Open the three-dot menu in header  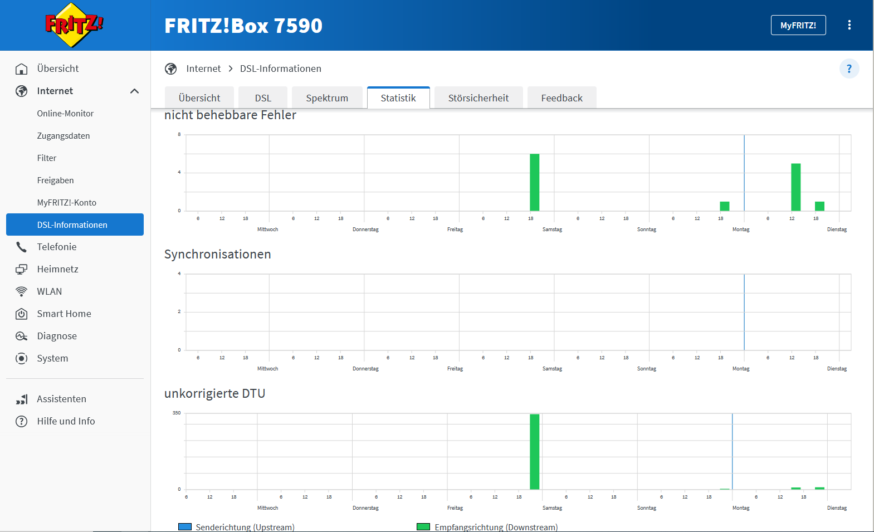pos(849,25)
